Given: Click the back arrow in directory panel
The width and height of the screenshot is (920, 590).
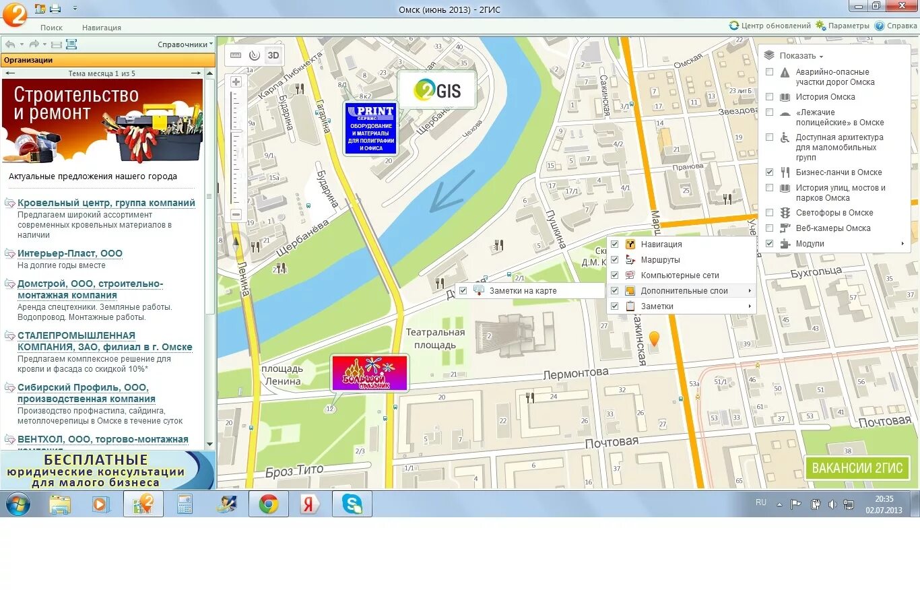Looking at the screenshot, I should [9, 44].
